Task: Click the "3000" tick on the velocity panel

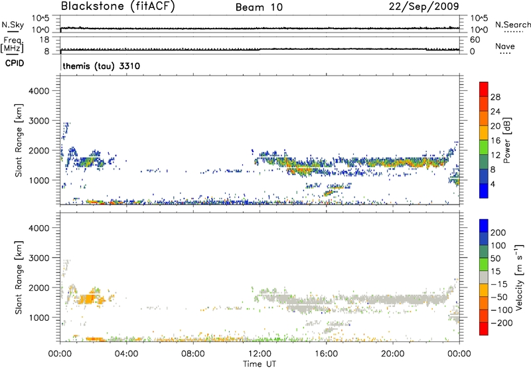Action: tap(39, 258)
